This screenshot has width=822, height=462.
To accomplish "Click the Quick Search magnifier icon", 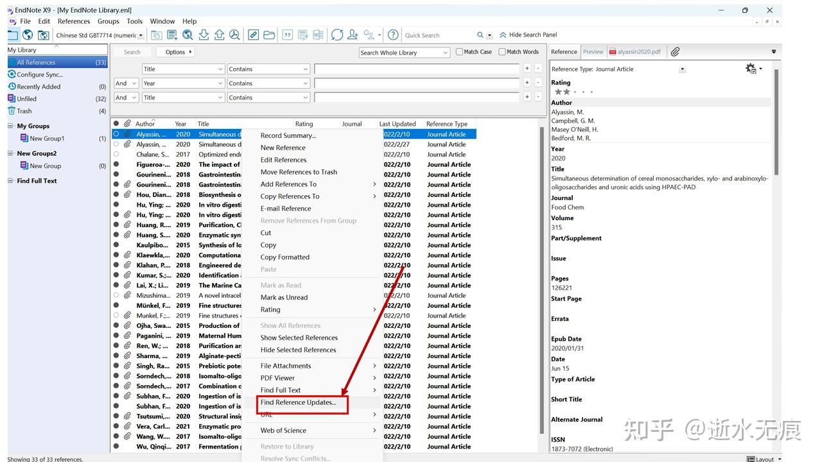I will pos(480,35).
